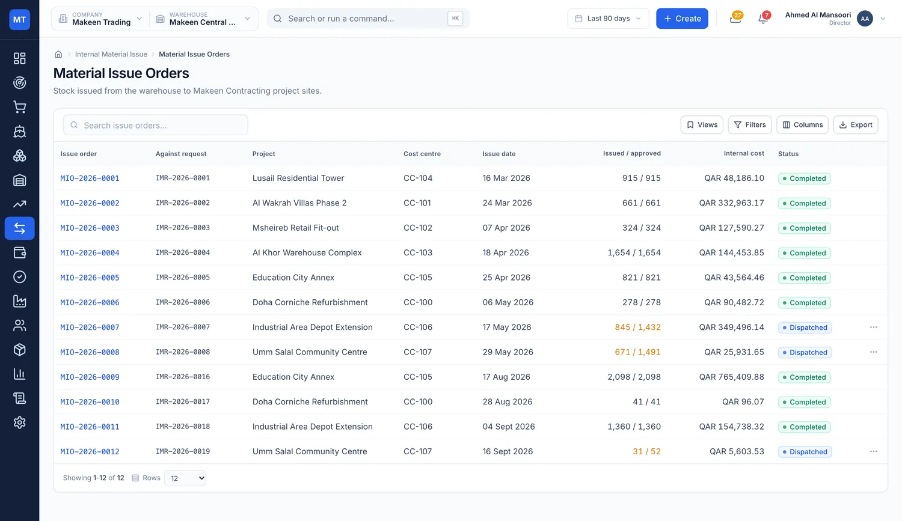Open the settings gear icon in sidebar
The image size is (902, 521).
click(19, 422)
